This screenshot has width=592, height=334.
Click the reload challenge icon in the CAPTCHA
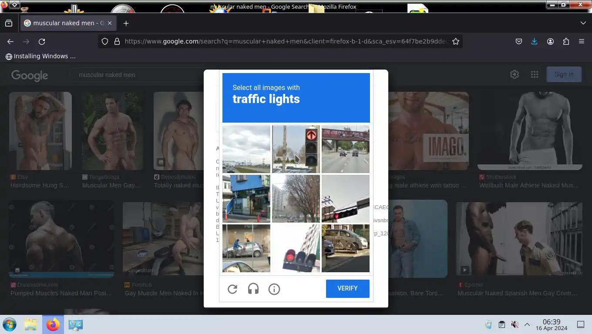click(232, 289)
